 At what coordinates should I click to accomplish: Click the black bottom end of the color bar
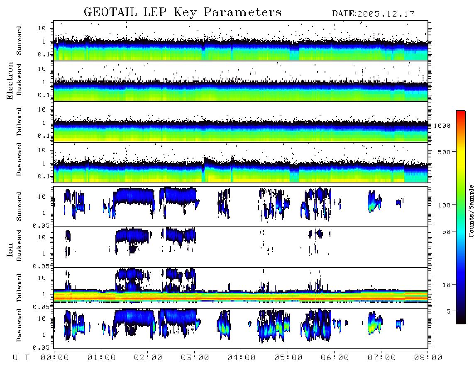click(461, 321)
